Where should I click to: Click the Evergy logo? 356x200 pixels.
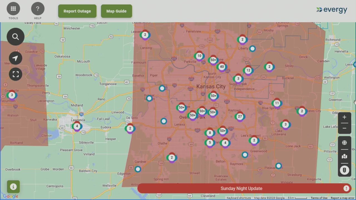[x=332, y=10]
